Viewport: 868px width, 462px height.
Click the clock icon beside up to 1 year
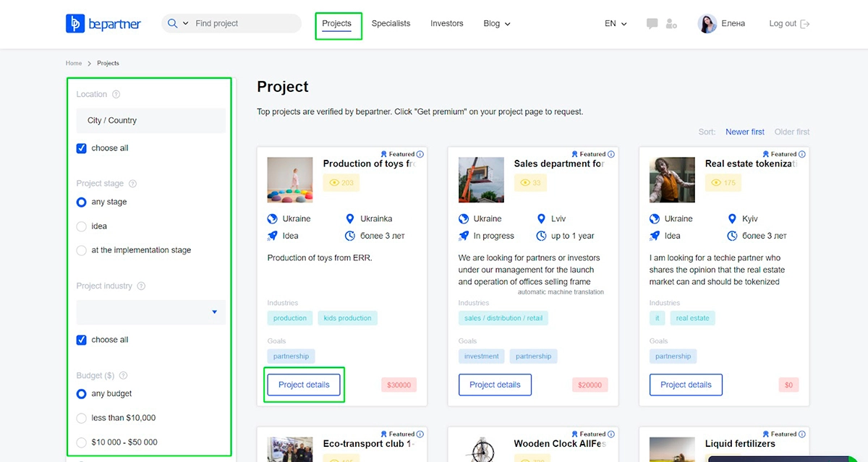(541, 236)
